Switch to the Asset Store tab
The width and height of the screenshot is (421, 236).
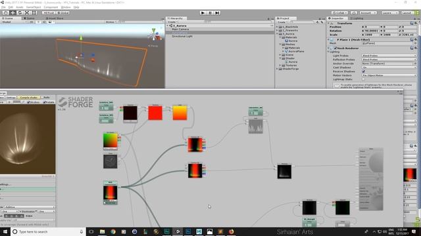(x=55, y=18)
